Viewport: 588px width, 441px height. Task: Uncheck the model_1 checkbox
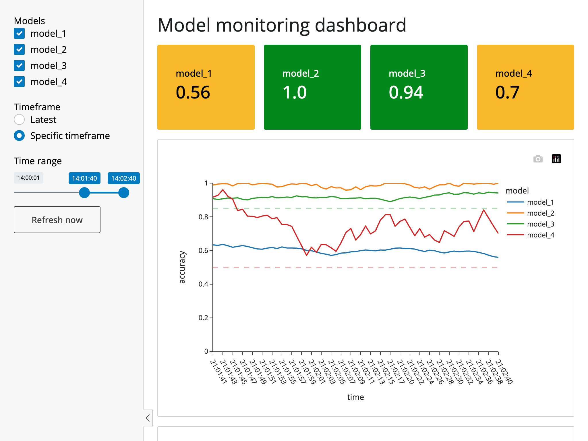(x=19, y=34)
